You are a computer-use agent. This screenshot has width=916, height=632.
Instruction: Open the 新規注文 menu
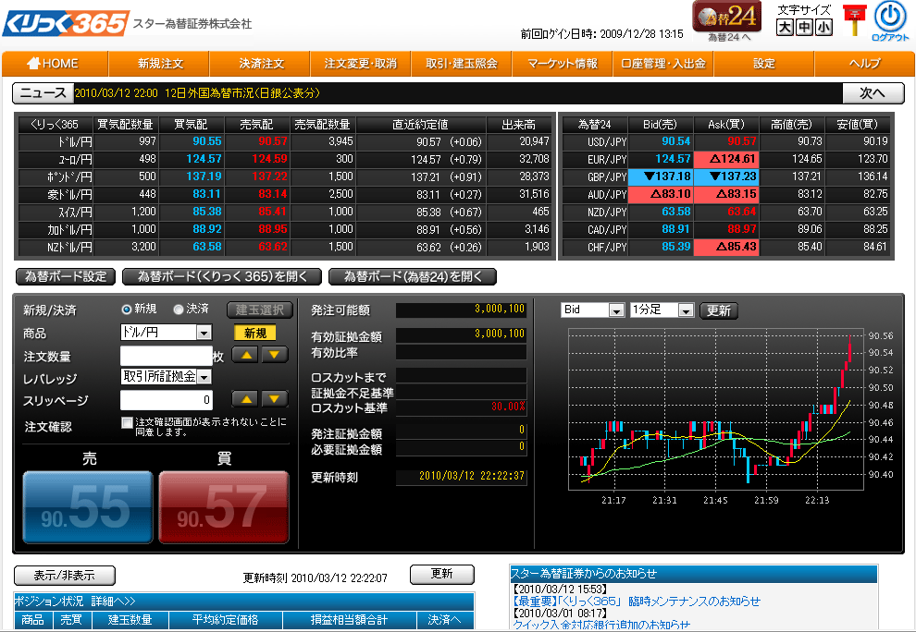click(x=159, y=64)
